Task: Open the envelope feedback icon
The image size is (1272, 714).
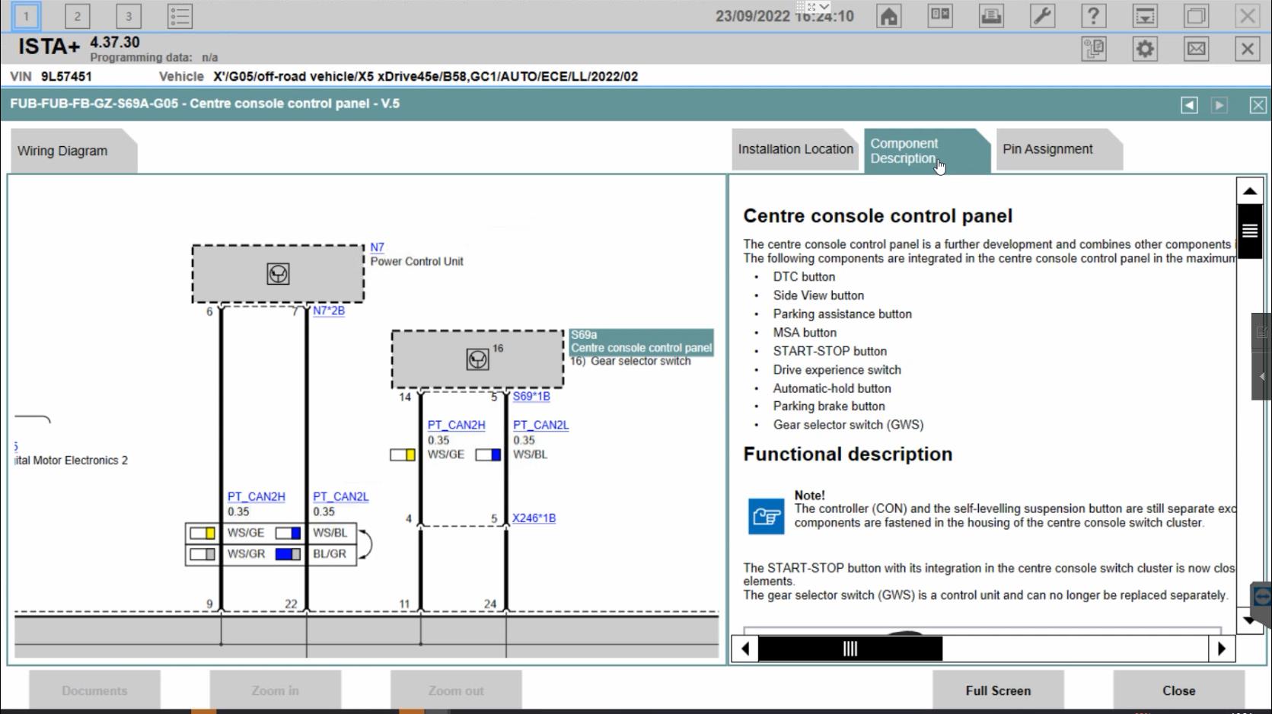Action: click(x=1196, y=49)
